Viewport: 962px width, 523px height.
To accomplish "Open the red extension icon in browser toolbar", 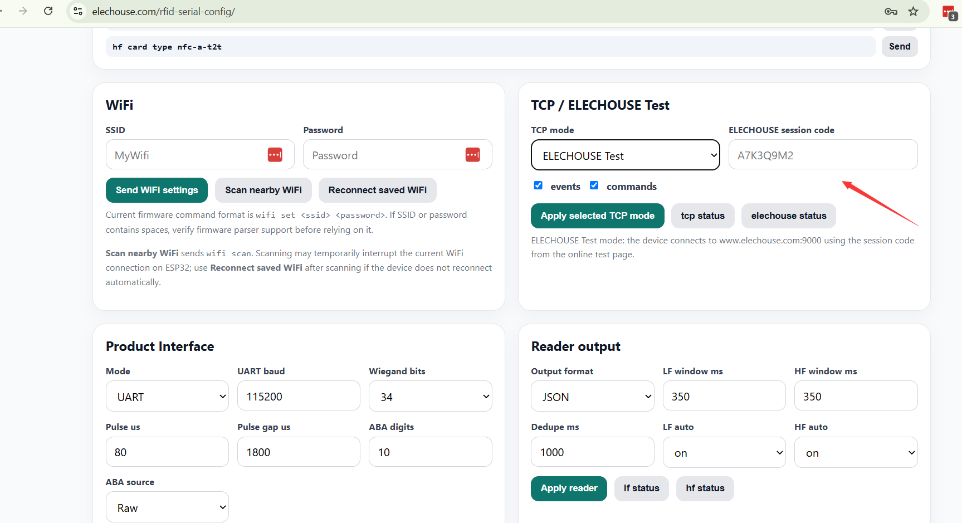I will [949, 12].
